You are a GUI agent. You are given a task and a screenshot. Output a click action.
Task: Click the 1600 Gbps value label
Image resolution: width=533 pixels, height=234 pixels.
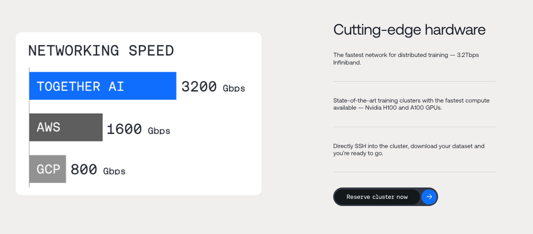click(x=138, y=129)
